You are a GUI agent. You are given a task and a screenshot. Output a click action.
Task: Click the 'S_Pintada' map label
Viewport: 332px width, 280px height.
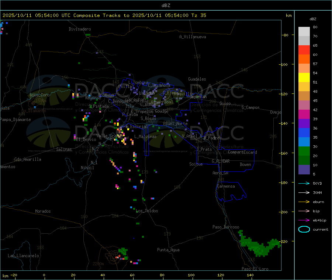98,106
